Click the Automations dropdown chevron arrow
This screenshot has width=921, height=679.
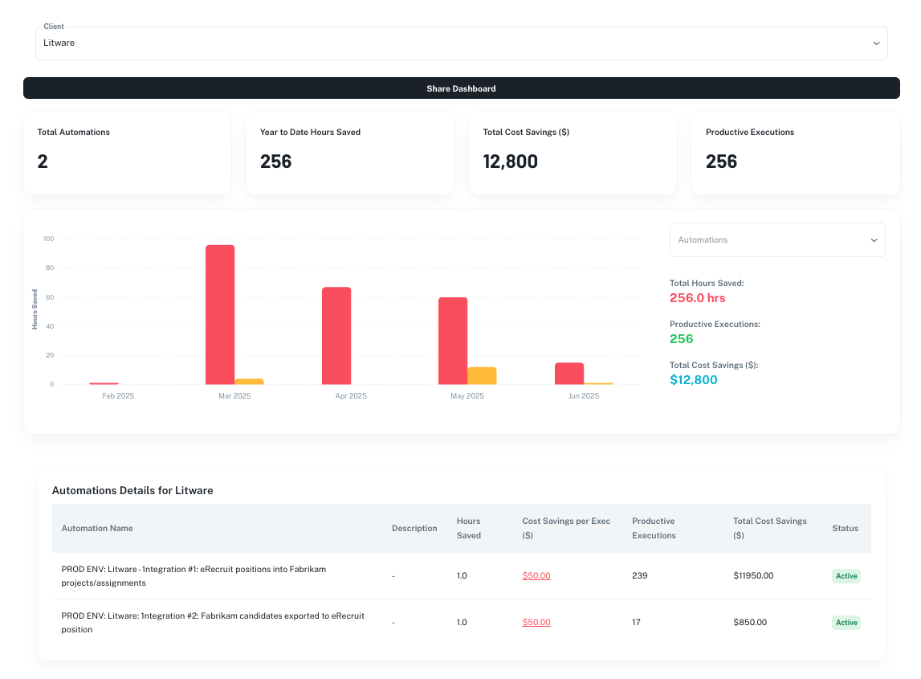[x=874, y=239]
